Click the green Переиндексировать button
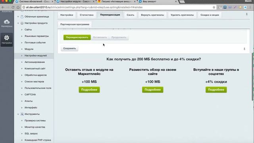Screen dimensions: 254x143 (77, 37)
